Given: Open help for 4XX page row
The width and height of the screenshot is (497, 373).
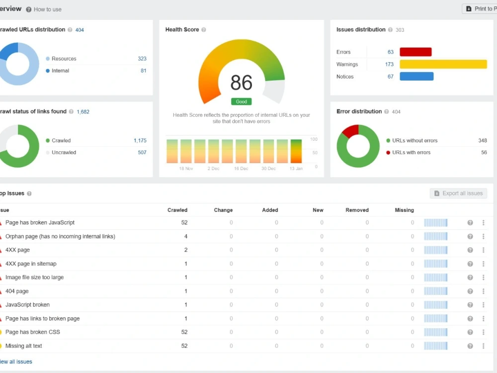Looking at the screenshot, I should click(470, 250).
